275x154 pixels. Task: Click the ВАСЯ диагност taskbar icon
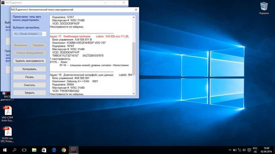(x=74, y=150)
